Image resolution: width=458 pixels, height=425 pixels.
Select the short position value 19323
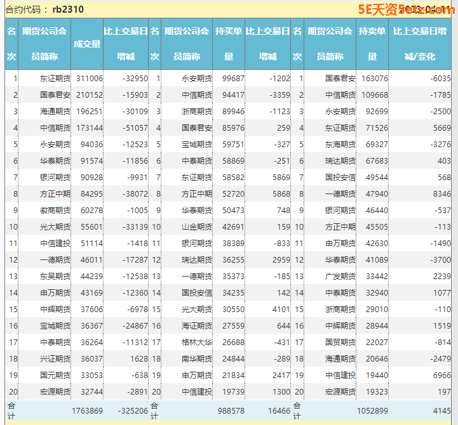coord(377,391)
